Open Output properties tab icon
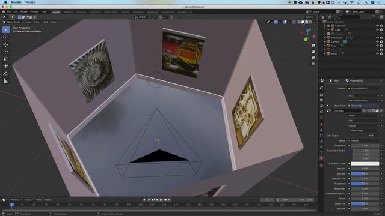385x216 pixels. point(321,100)
